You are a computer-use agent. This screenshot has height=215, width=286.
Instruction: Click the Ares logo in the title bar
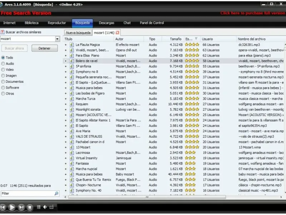[1, 4]
